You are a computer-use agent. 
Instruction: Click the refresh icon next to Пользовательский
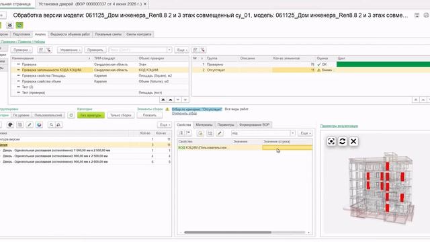[x=71, y=115]
